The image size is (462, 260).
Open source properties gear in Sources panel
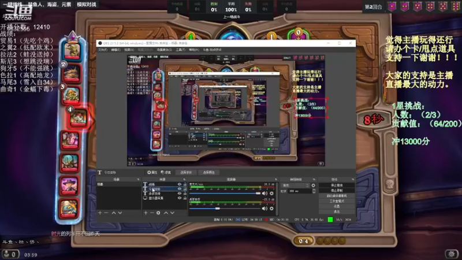pyautogui.click(x=158, y=213)
